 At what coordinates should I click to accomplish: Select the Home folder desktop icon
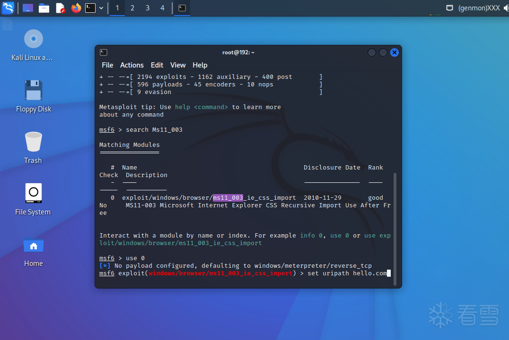34,252
